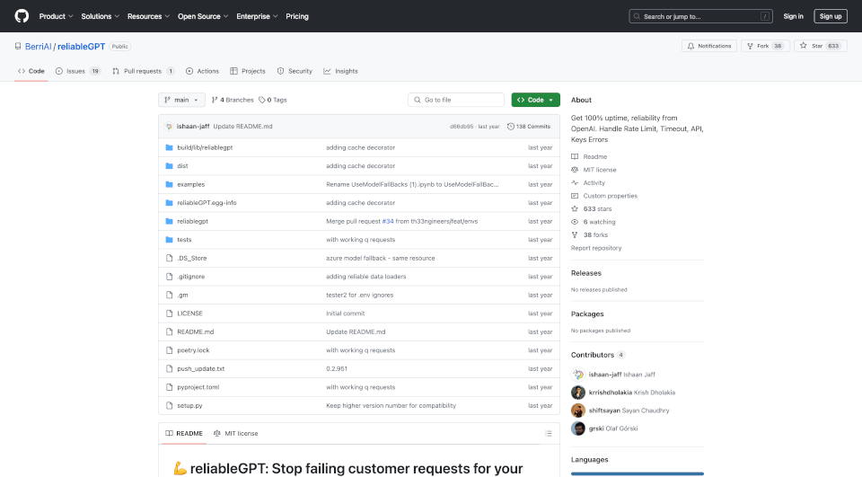Screen dimensions: 862x477
Task: Open pull request #34 link
Action: click(x=388, y=221)
